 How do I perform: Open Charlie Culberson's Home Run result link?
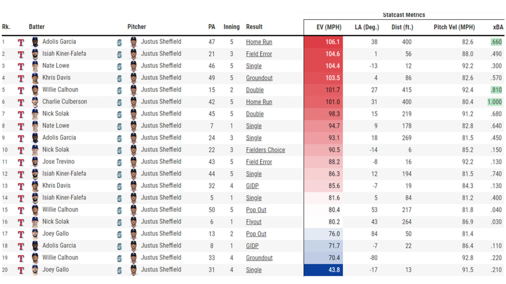[x=259, y=102]
